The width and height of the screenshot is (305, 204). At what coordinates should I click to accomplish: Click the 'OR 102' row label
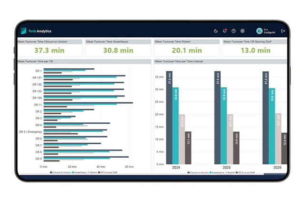tap(37, 85)
